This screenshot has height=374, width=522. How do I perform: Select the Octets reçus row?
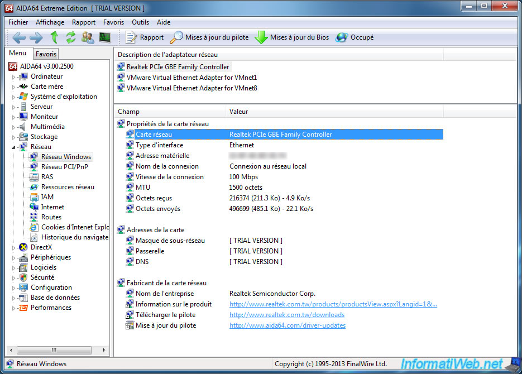(x=284, y=198)
